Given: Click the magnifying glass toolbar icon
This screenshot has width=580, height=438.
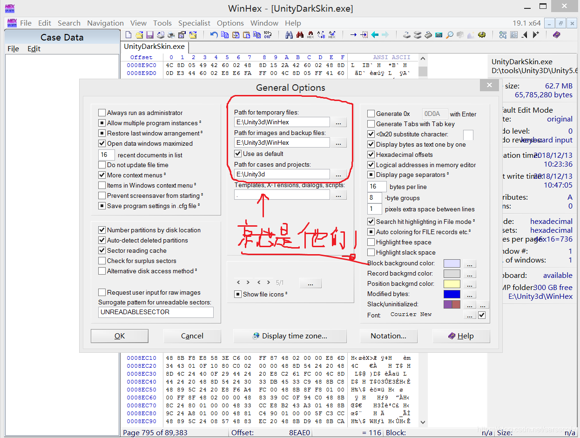Looking at the screenshot, I should 450,35.
